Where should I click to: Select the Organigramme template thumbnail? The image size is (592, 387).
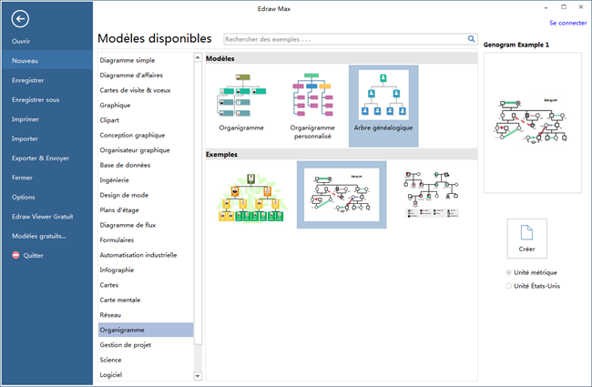coord(241,102)
